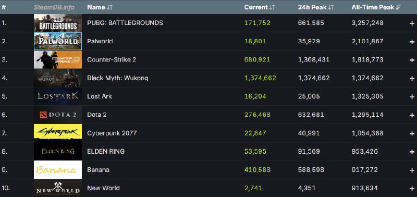Select current value 18,801 for Palworld
This screenshot has width=417, height=197.
tap(255, 41)
